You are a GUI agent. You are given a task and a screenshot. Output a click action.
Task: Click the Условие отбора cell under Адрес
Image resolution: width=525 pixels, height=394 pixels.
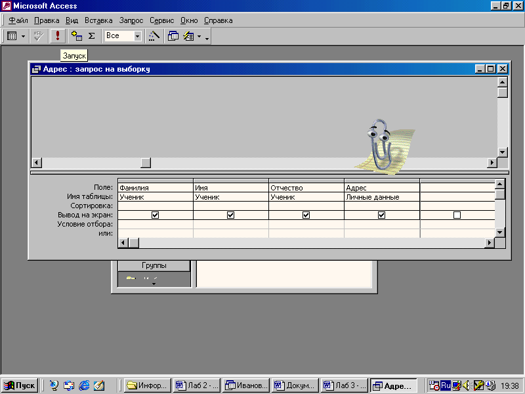[x=382, y=224]
